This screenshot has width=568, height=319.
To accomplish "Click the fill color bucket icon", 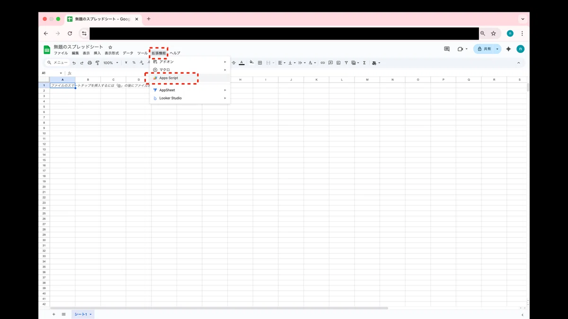I will 251,62.
